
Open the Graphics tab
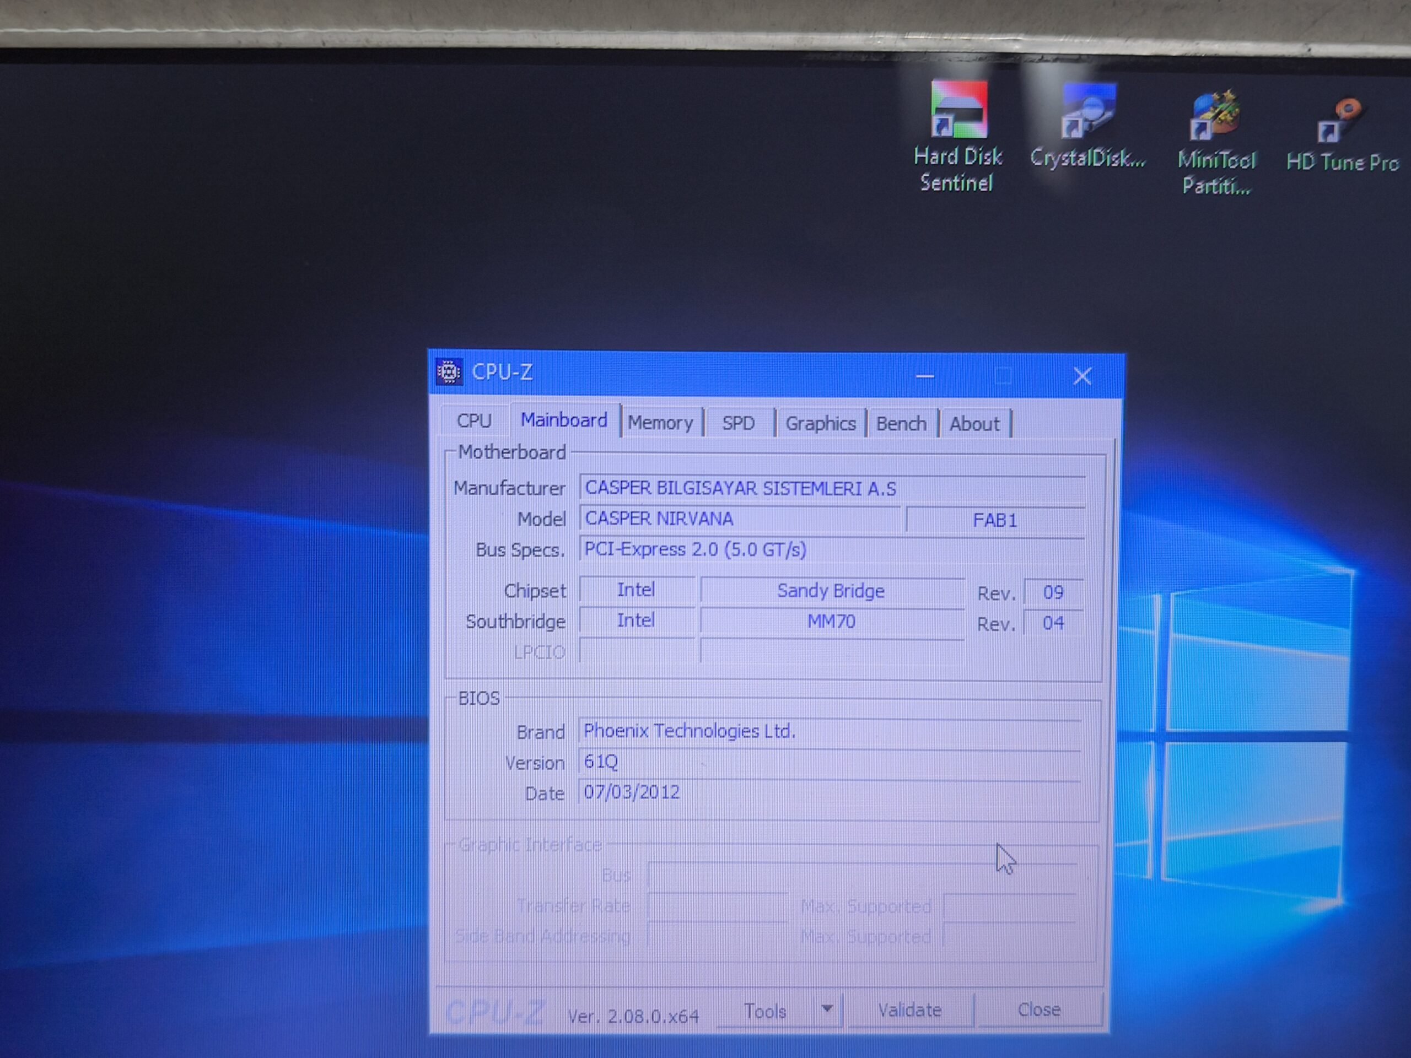tap(820, 423)
